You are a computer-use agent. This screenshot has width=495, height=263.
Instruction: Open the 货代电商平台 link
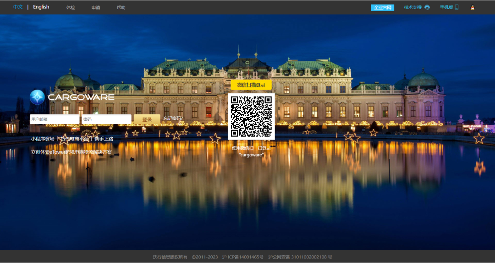(75, 139)
